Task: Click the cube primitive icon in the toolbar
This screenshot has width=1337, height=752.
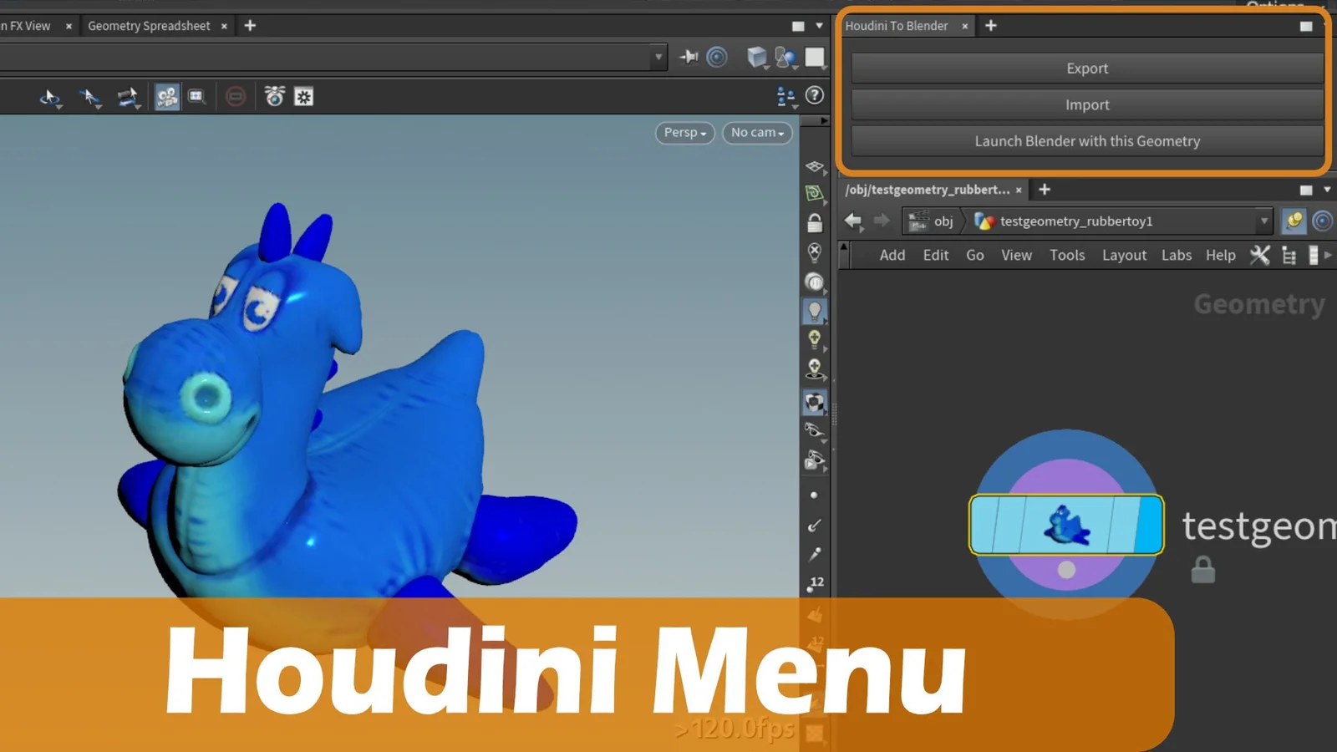Action: 756,57
